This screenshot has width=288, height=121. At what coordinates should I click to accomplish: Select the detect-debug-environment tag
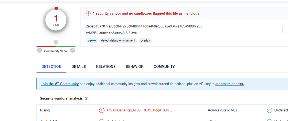[x=118, y=40]
